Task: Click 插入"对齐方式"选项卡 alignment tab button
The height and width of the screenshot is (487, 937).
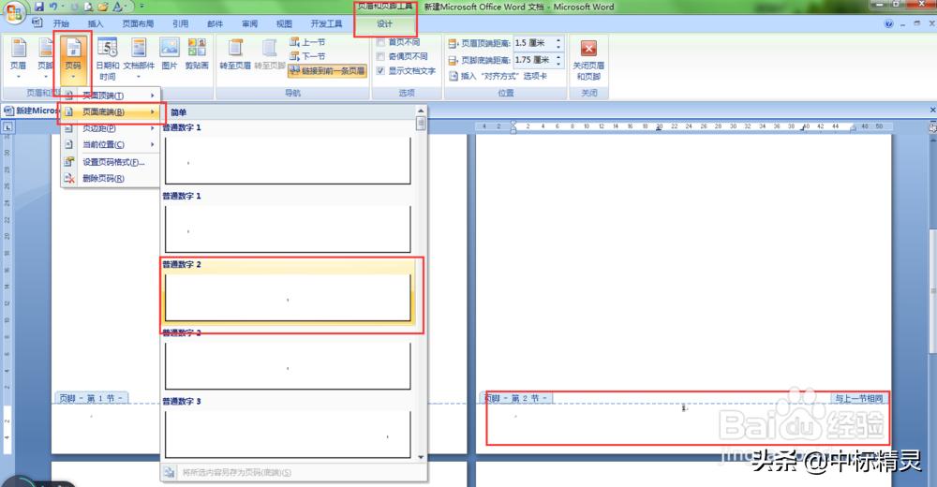Action: [498, 76]
